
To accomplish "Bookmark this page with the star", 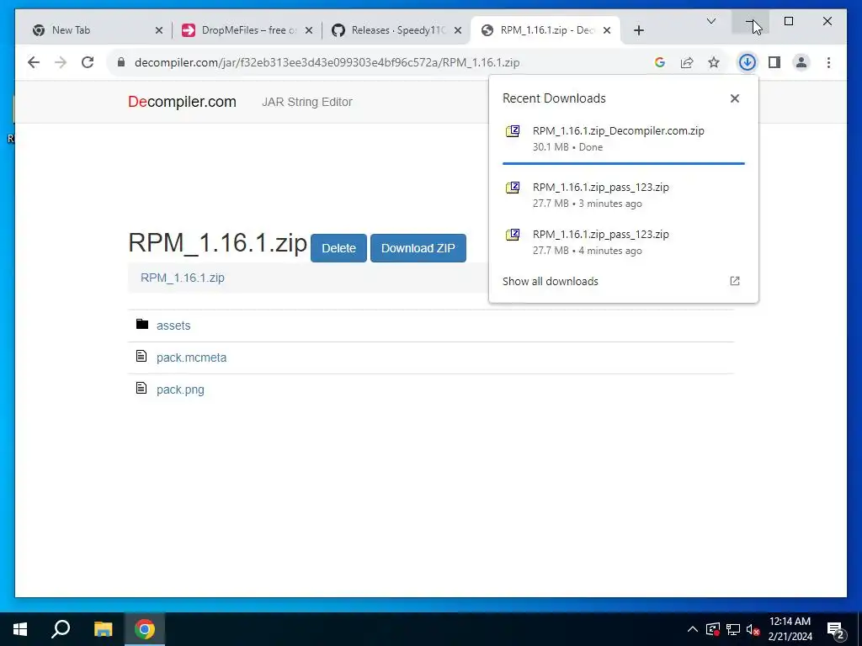I will click(x=714, y=62).
